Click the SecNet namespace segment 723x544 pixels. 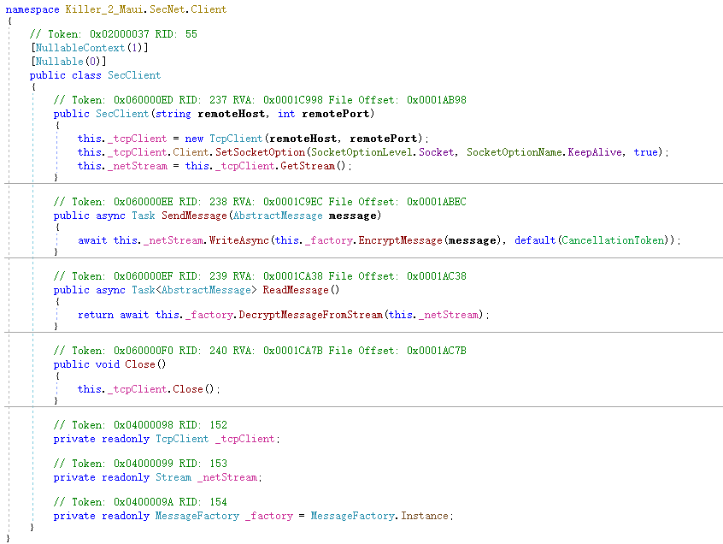(168, 9)
